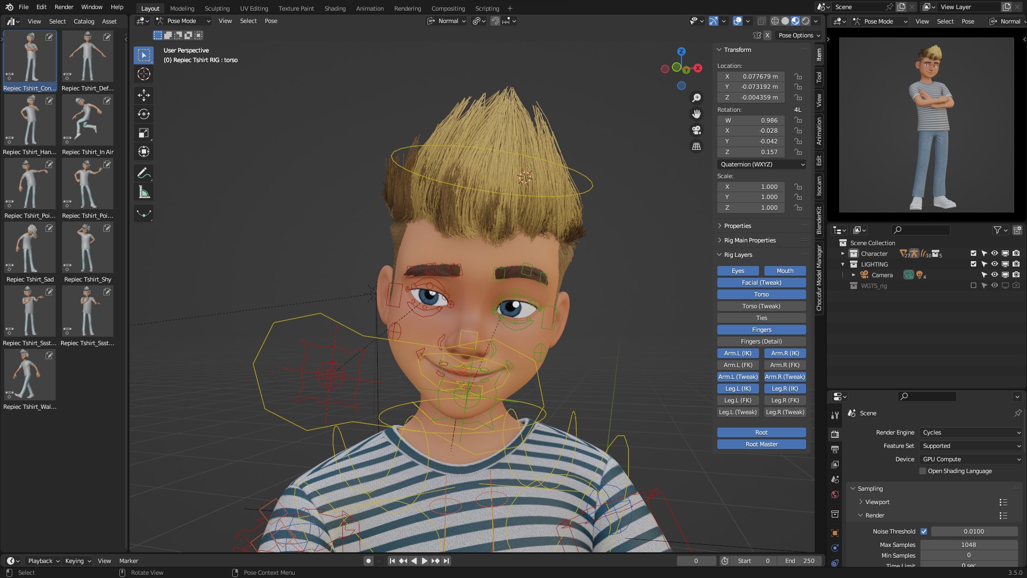Click the Facial (Tweak) rig layer button
This screenshot has height=578, width=1027.
[x=761, y=283]
